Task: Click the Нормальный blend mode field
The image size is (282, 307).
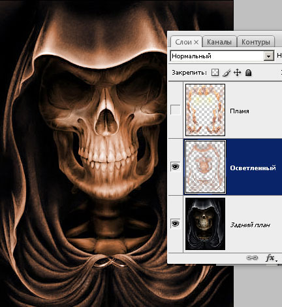Action: point(222,56)
